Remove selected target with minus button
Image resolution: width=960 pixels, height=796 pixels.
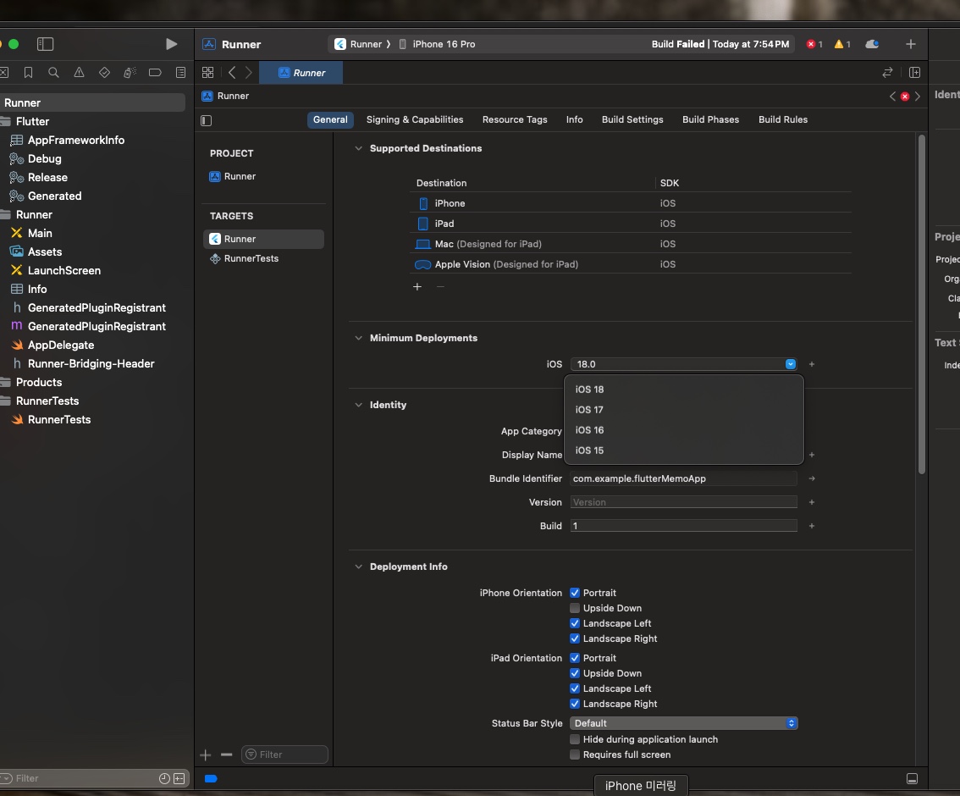[x=227, y=755]
